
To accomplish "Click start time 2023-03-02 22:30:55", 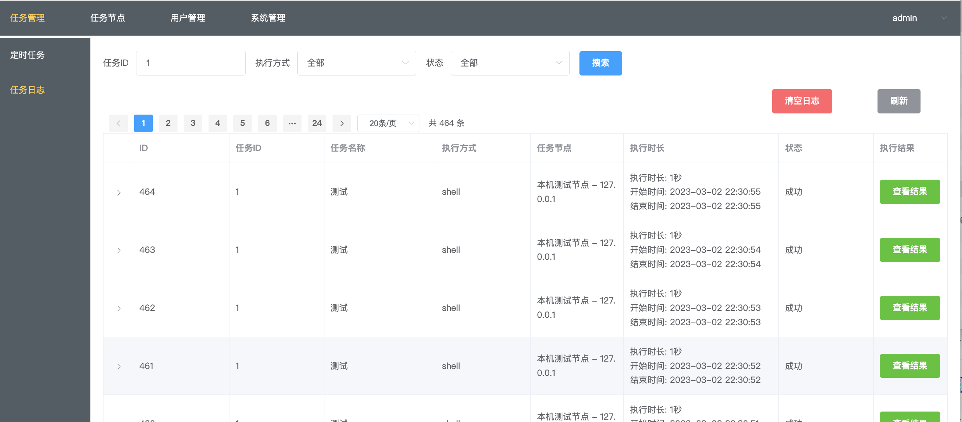I will [715, 192].
